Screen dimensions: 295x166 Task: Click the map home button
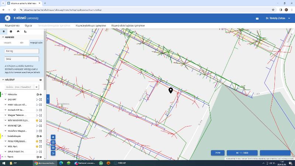(x=53, y=137)
